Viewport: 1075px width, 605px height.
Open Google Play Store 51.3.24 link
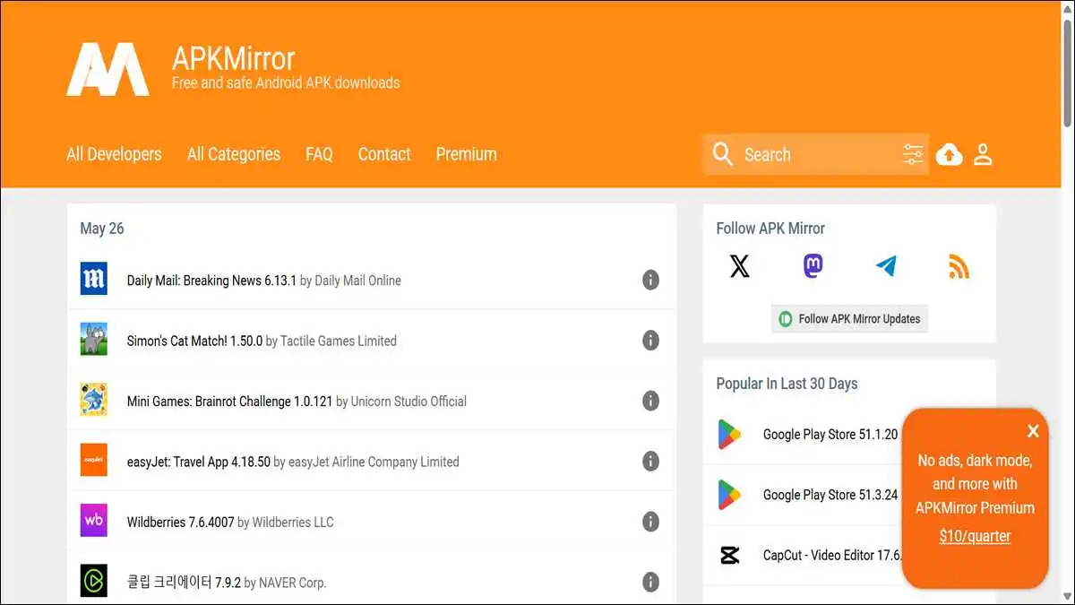[x=830, y=495]
